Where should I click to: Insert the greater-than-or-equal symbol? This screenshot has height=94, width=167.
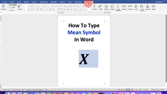click(71, 6)
